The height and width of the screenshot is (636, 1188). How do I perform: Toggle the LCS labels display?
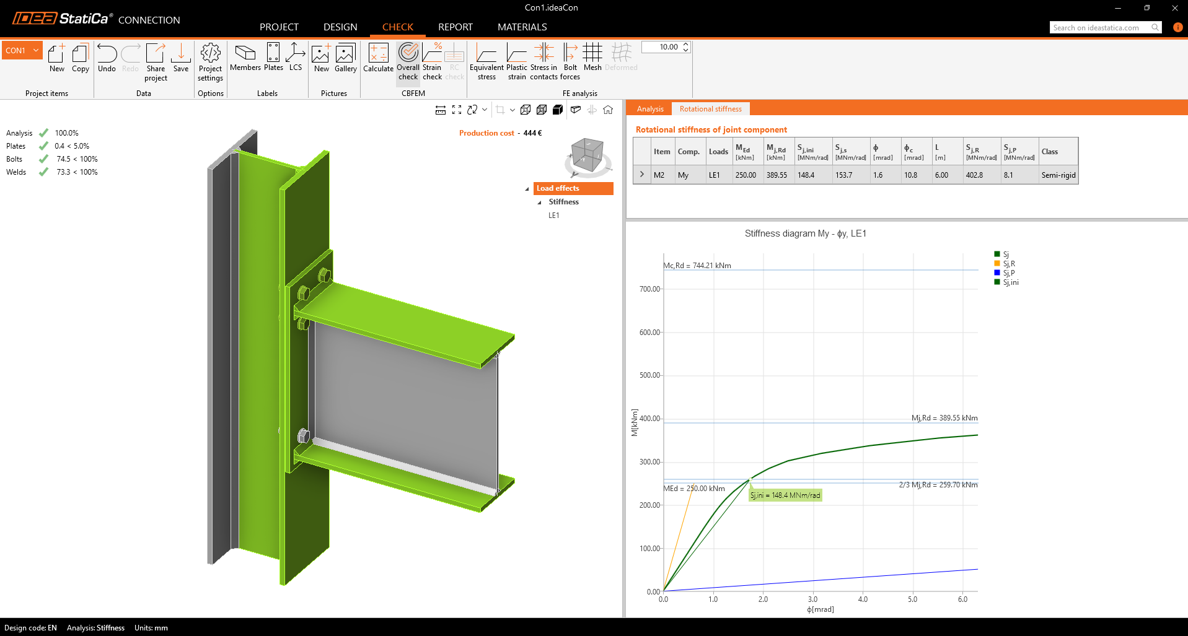pyautogui.click(x=296, y=58)
